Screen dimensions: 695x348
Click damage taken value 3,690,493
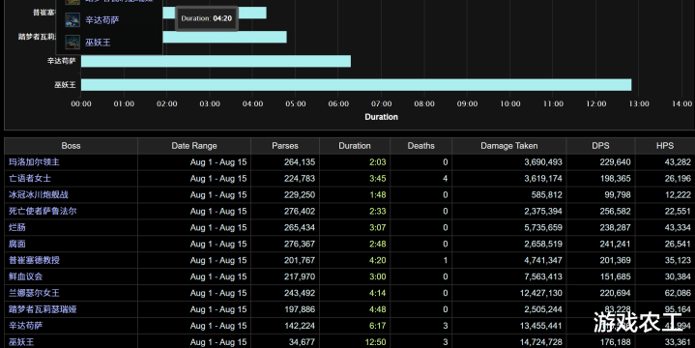[543, 162]
